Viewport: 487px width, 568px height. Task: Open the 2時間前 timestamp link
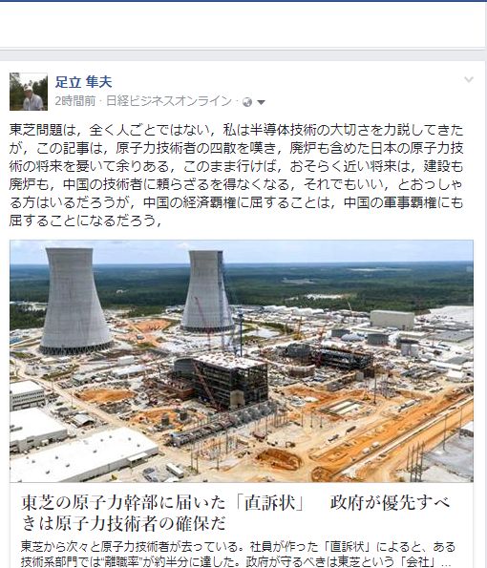75,101
